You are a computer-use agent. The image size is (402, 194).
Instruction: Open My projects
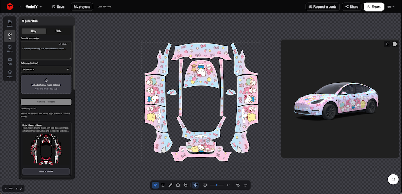[x=82, y=7]
